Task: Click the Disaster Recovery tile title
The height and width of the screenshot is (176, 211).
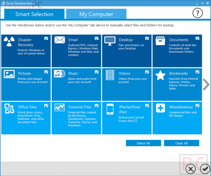Action: pos(25,42)
